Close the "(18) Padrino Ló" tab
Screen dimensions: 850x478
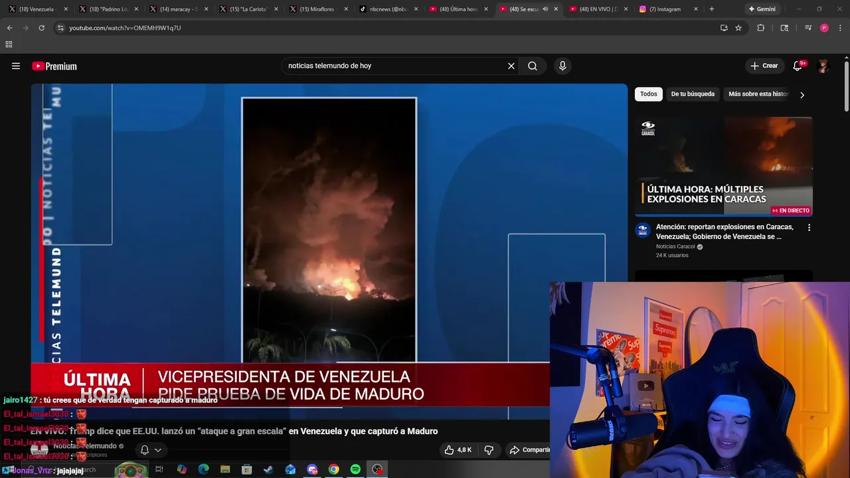click(135, 9)
